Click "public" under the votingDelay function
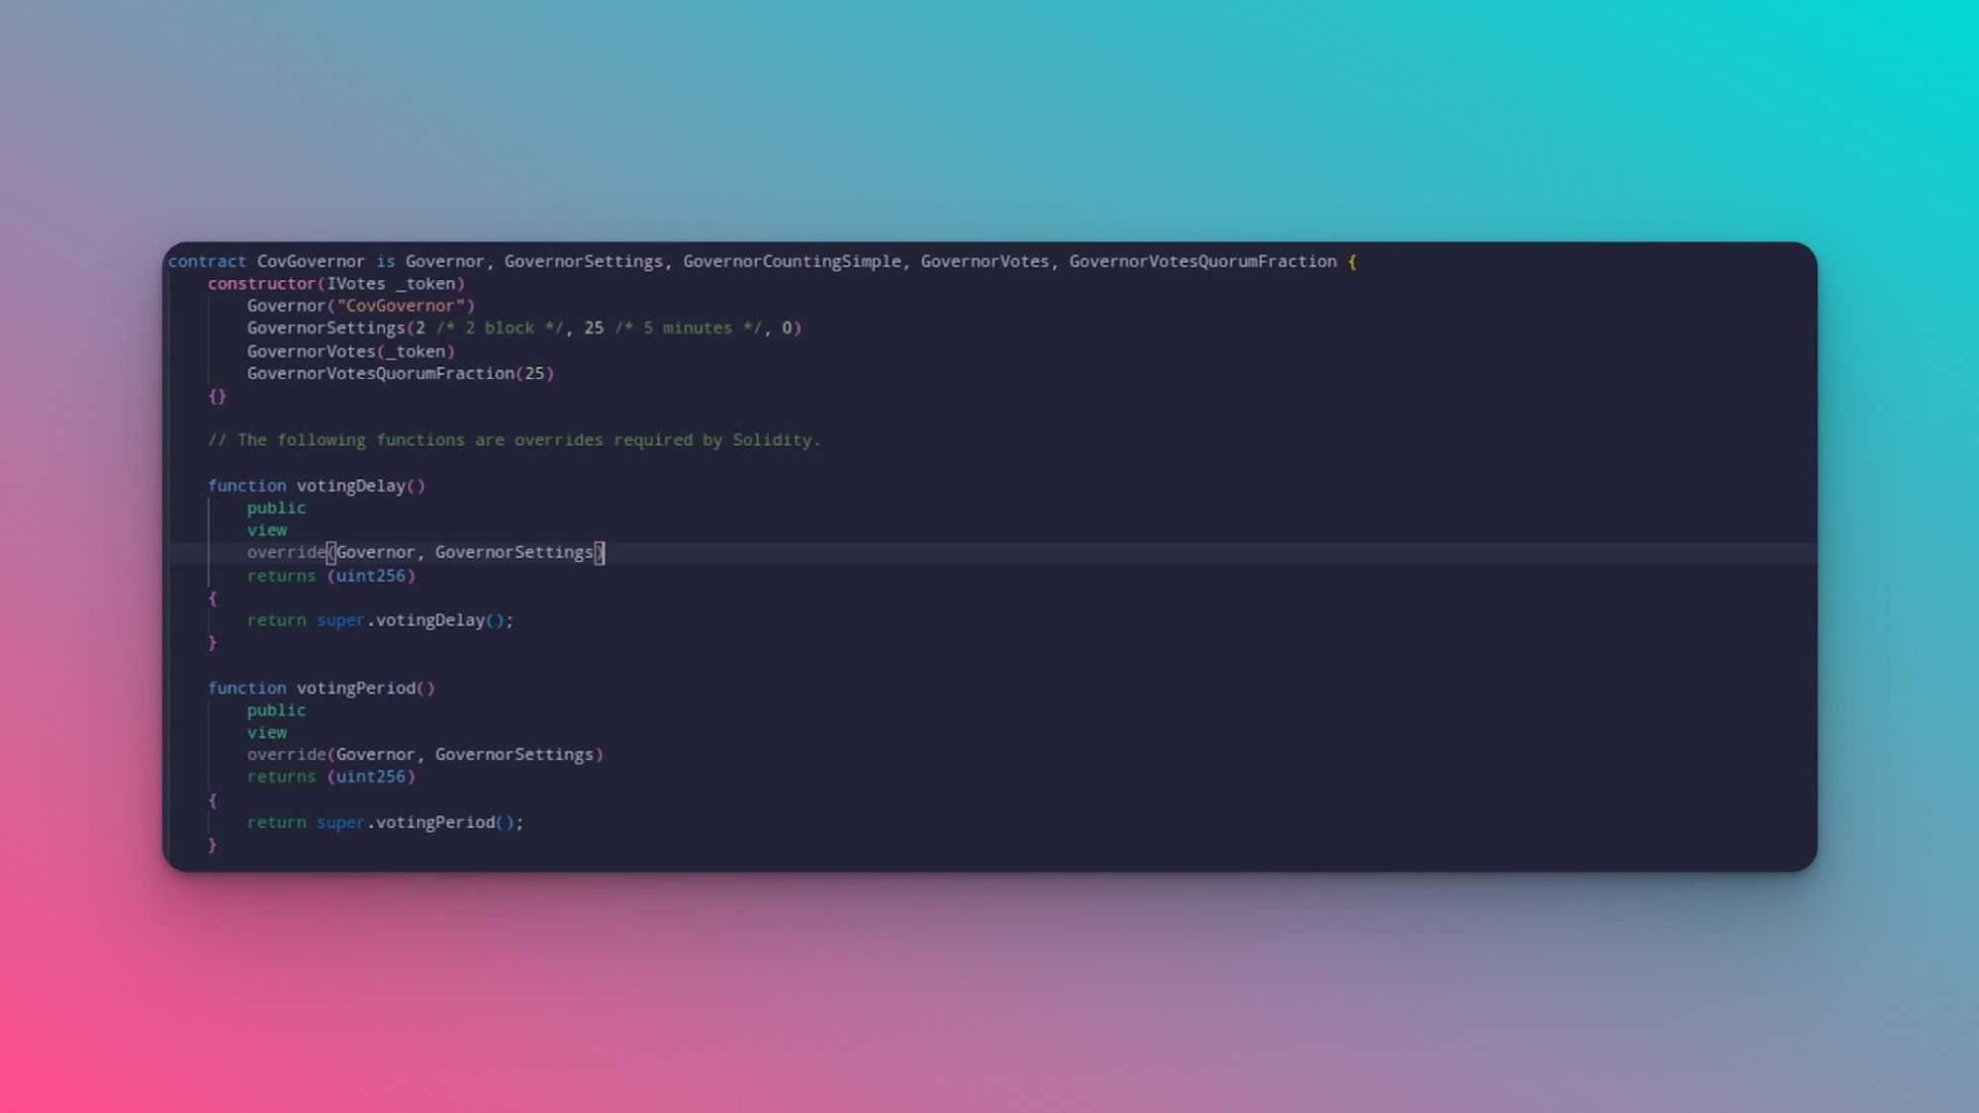Image resolution: width=1979 pixels, height=1113 pixels. (276, 509)
